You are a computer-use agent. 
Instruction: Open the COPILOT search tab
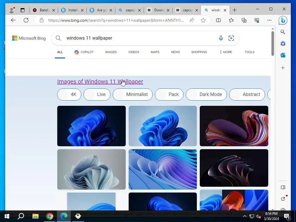click(84, 52)
